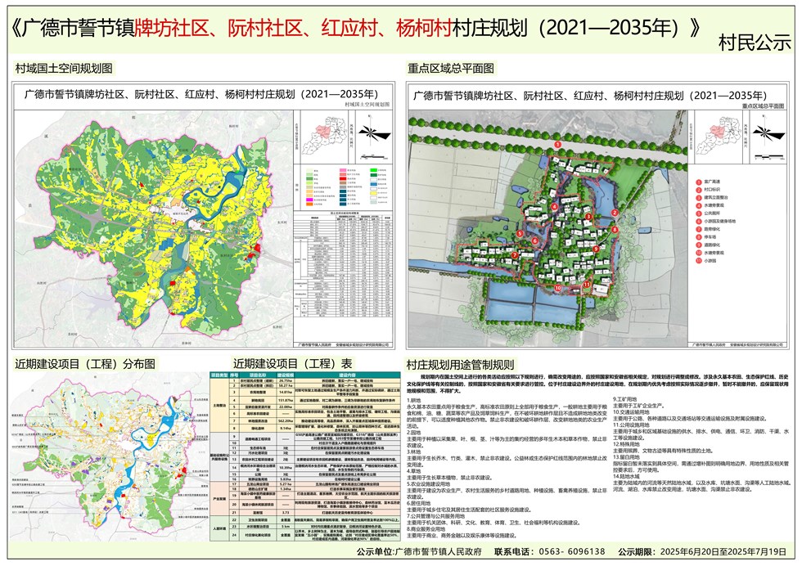
Task: Click red marker 7 in the west cluster
Action: coord(515,255)
